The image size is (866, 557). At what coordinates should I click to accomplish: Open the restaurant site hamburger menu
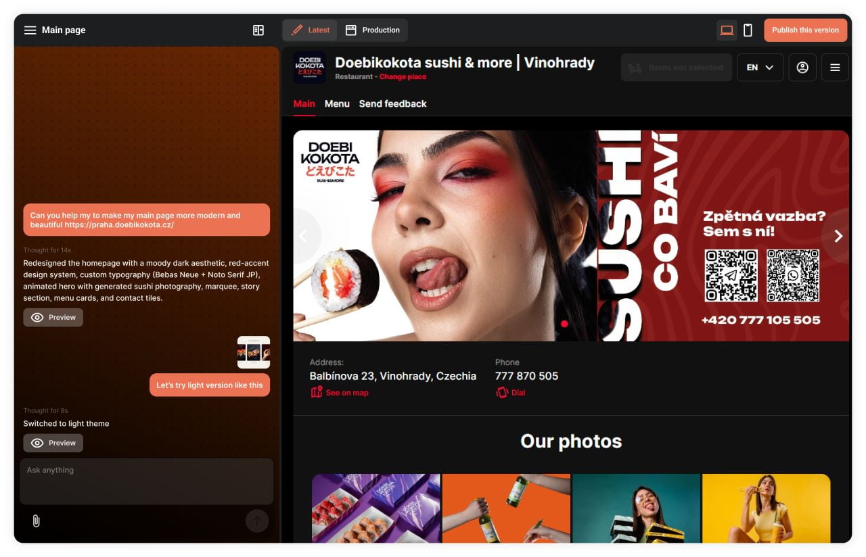click(835, 68)
